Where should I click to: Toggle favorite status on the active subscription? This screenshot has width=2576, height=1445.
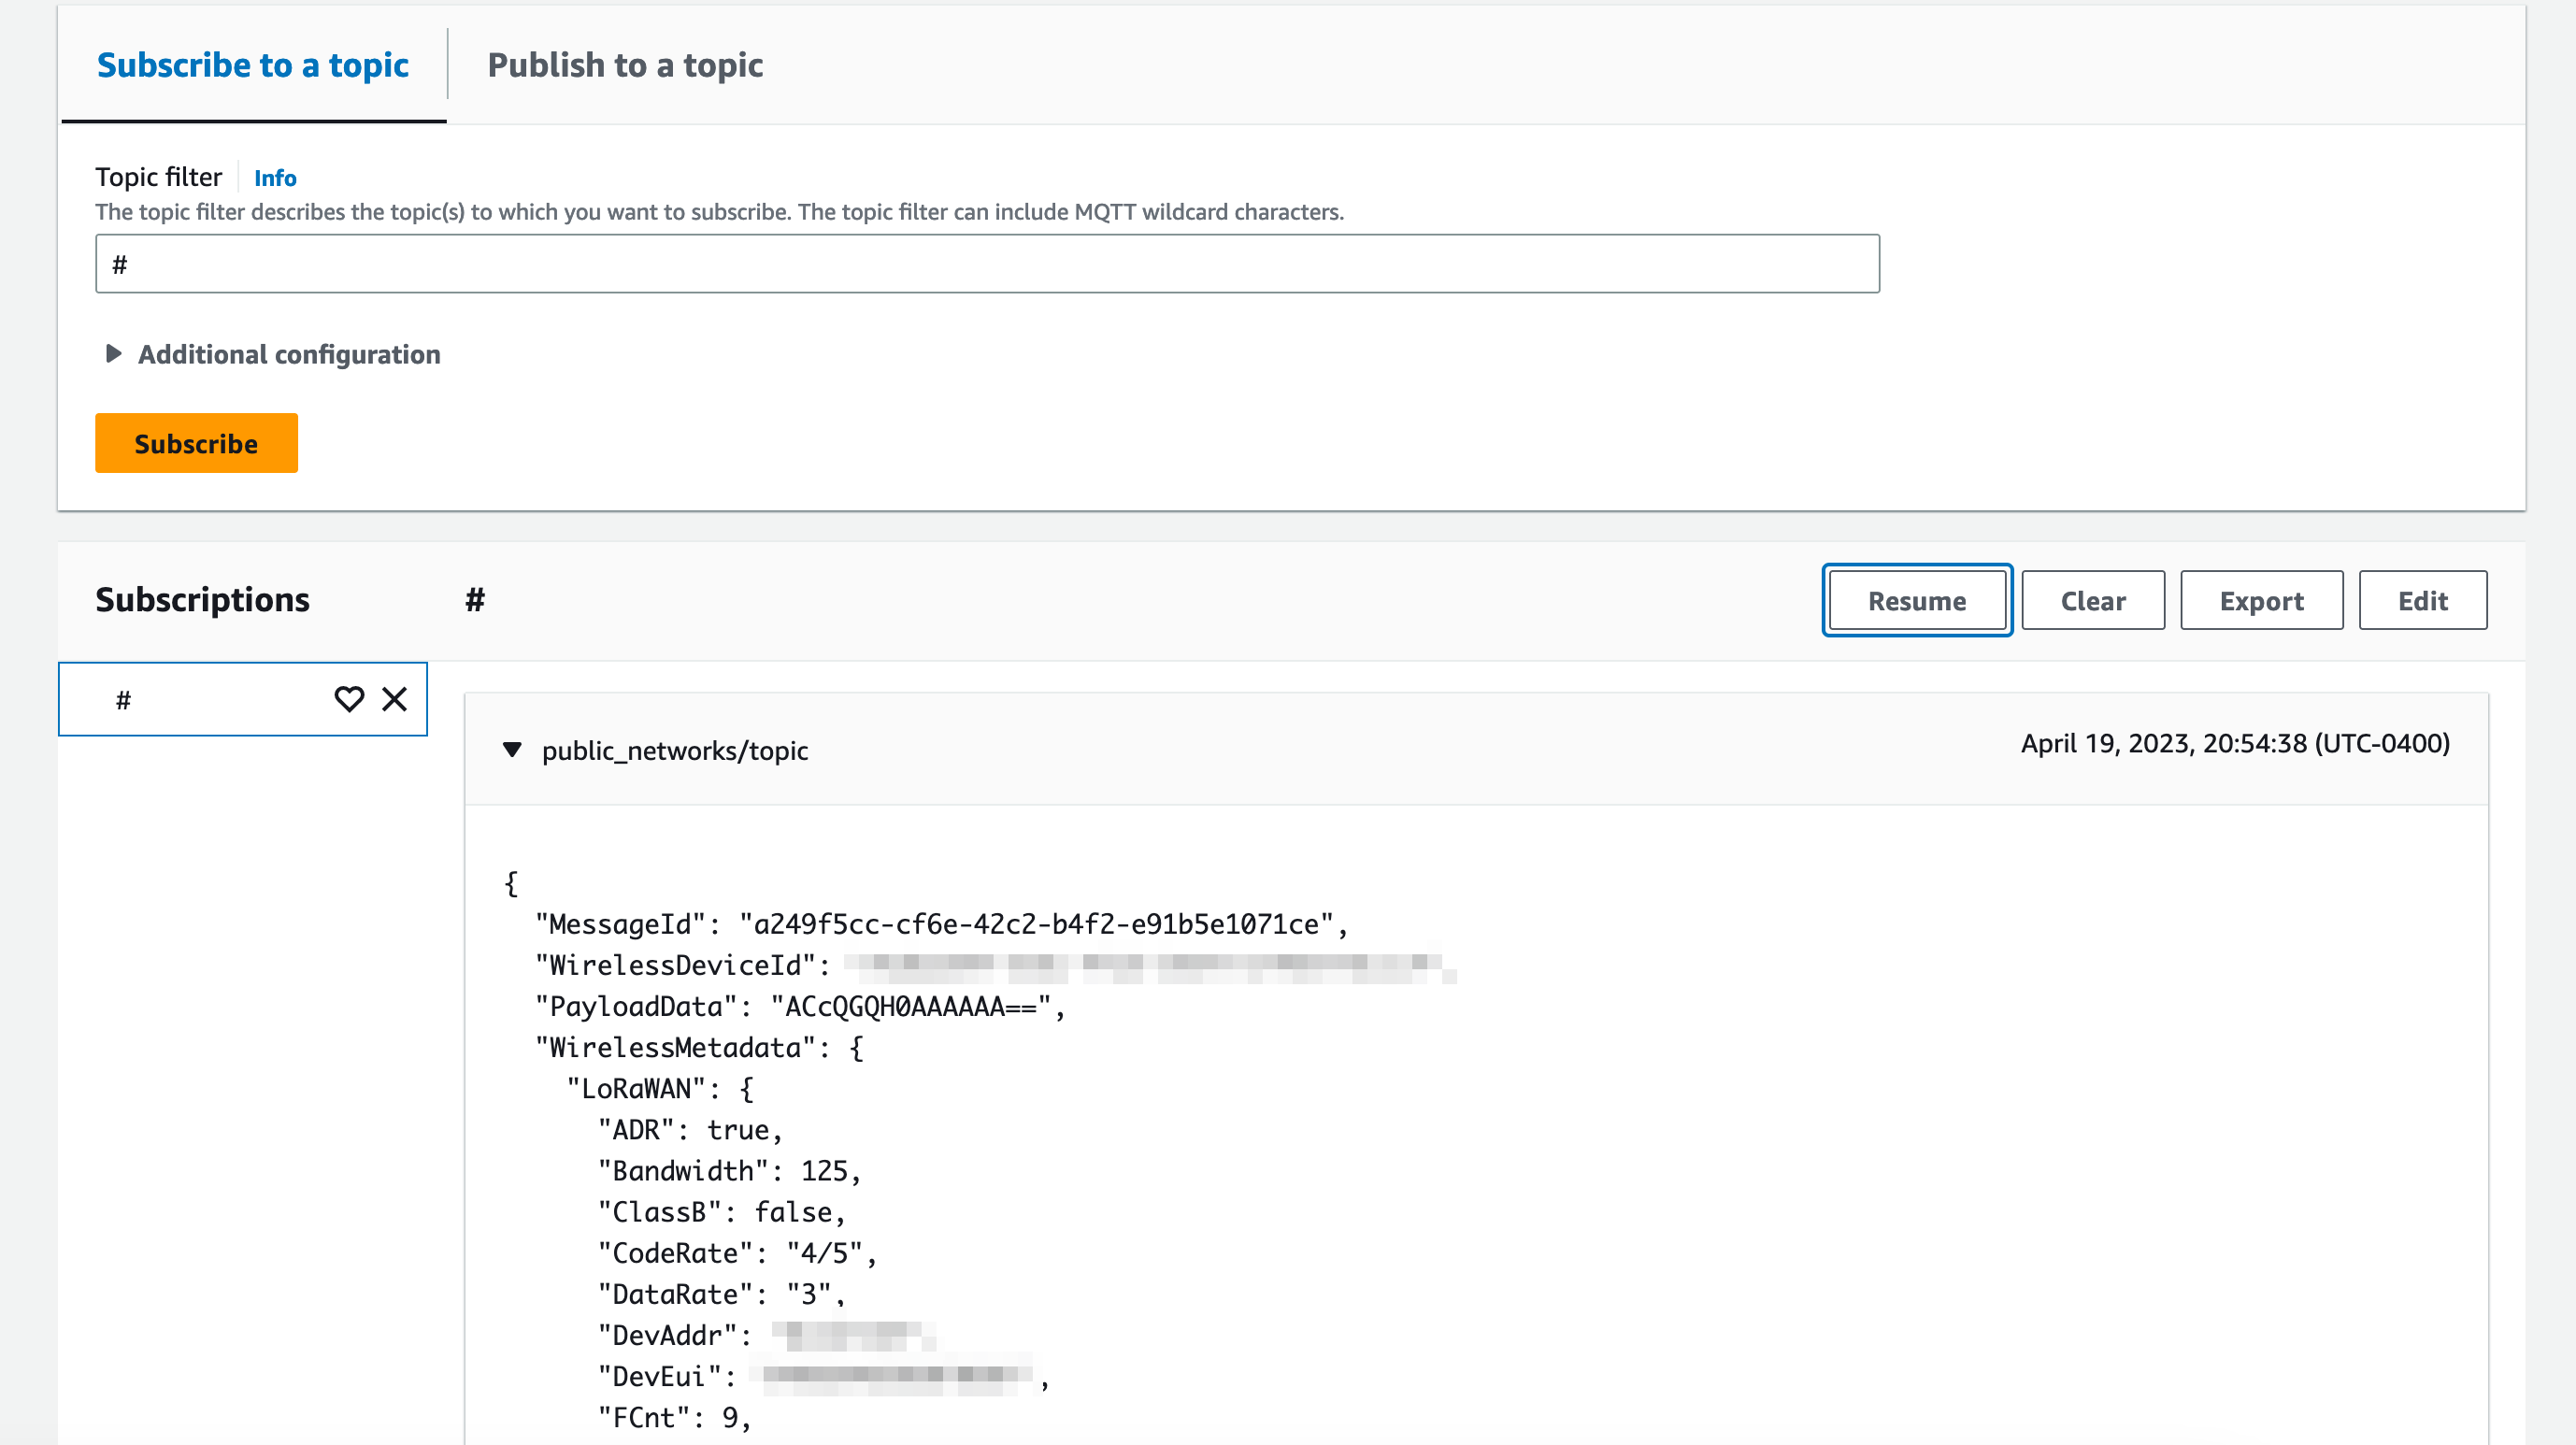click(349, 699)
